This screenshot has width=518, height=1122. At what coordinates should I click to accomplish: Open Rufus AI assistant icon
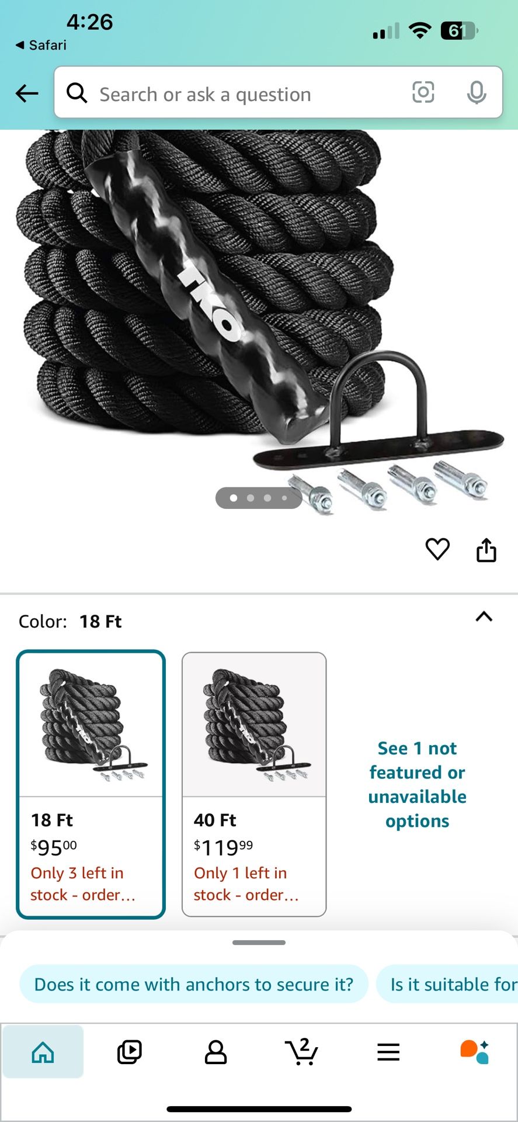(x=474, y=1052)
